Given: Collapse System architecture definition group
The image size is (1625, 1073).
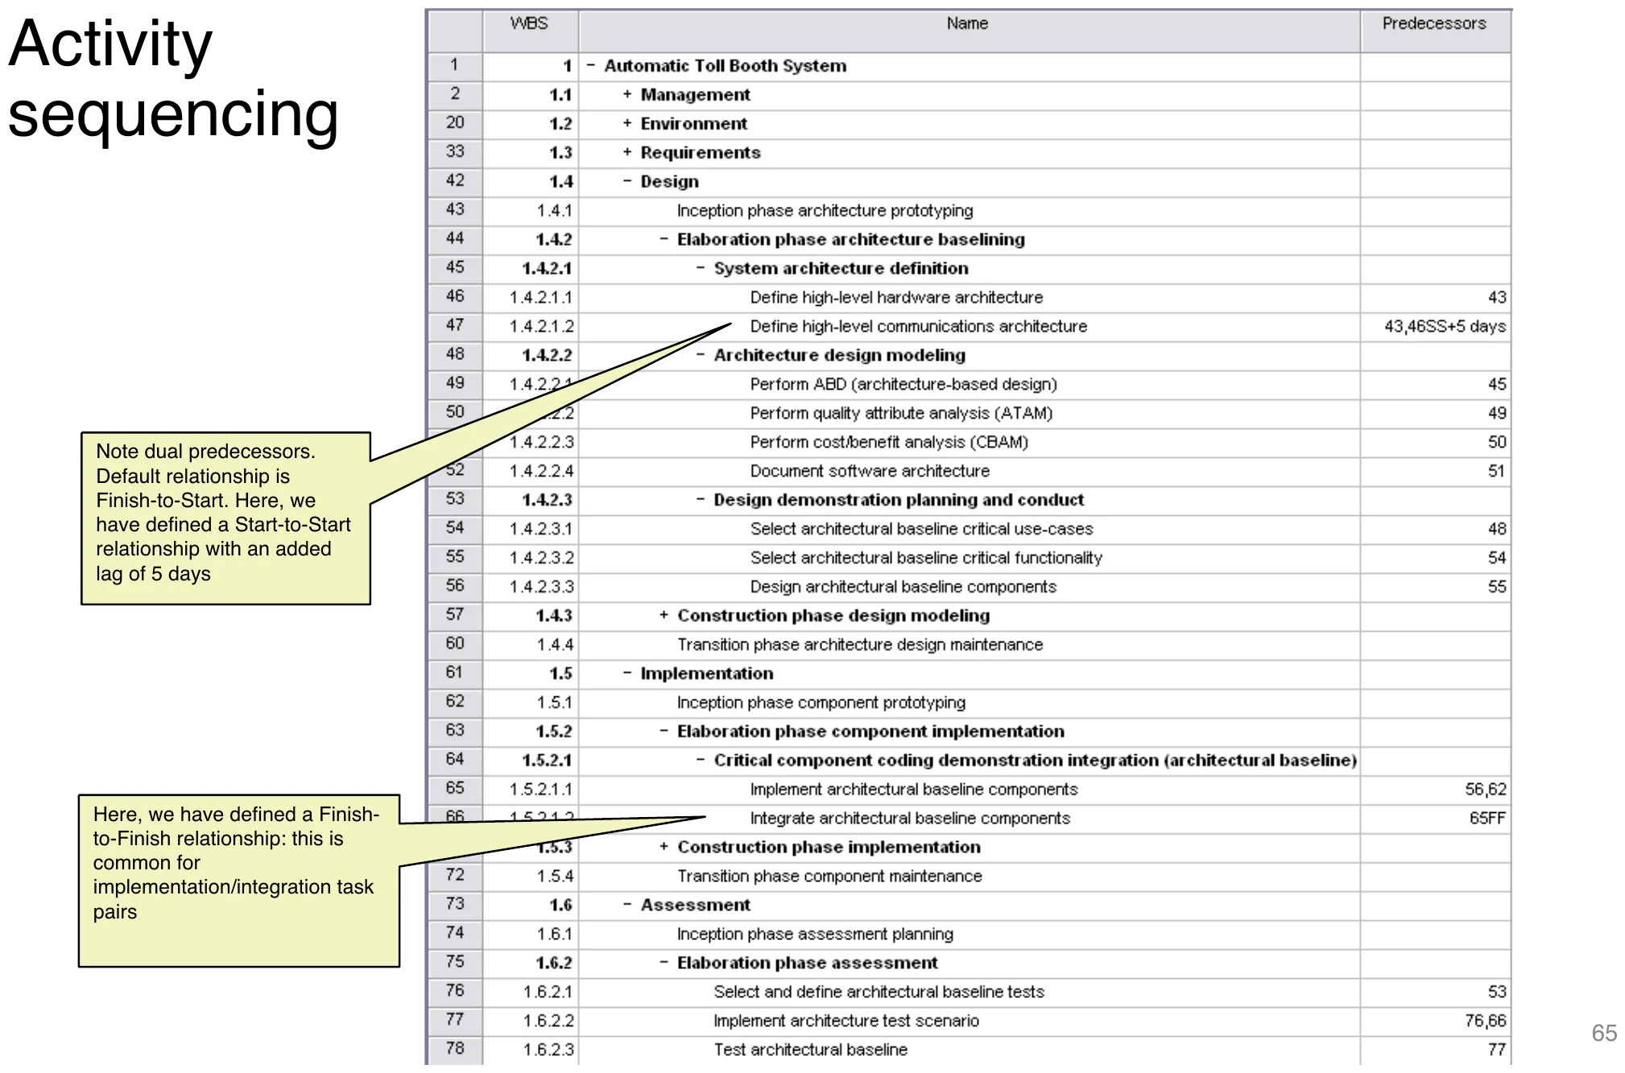Looking at the screenshot, I should point(701,269).
